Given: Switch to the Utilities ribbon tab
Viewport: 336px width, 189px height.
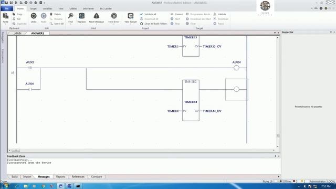Looking at the screenshot, I should pyautogui.click(x=73, y=8).
